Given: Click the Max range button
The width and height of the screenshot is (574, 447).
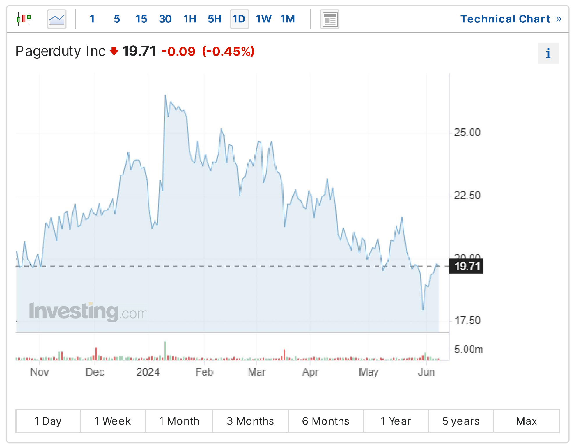Looking at the screenshot, I should coord(527,421).
